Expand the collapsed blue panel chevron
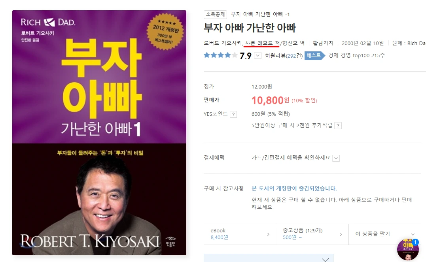Viewport: 426px width, 262px height. tap(325, 259)
